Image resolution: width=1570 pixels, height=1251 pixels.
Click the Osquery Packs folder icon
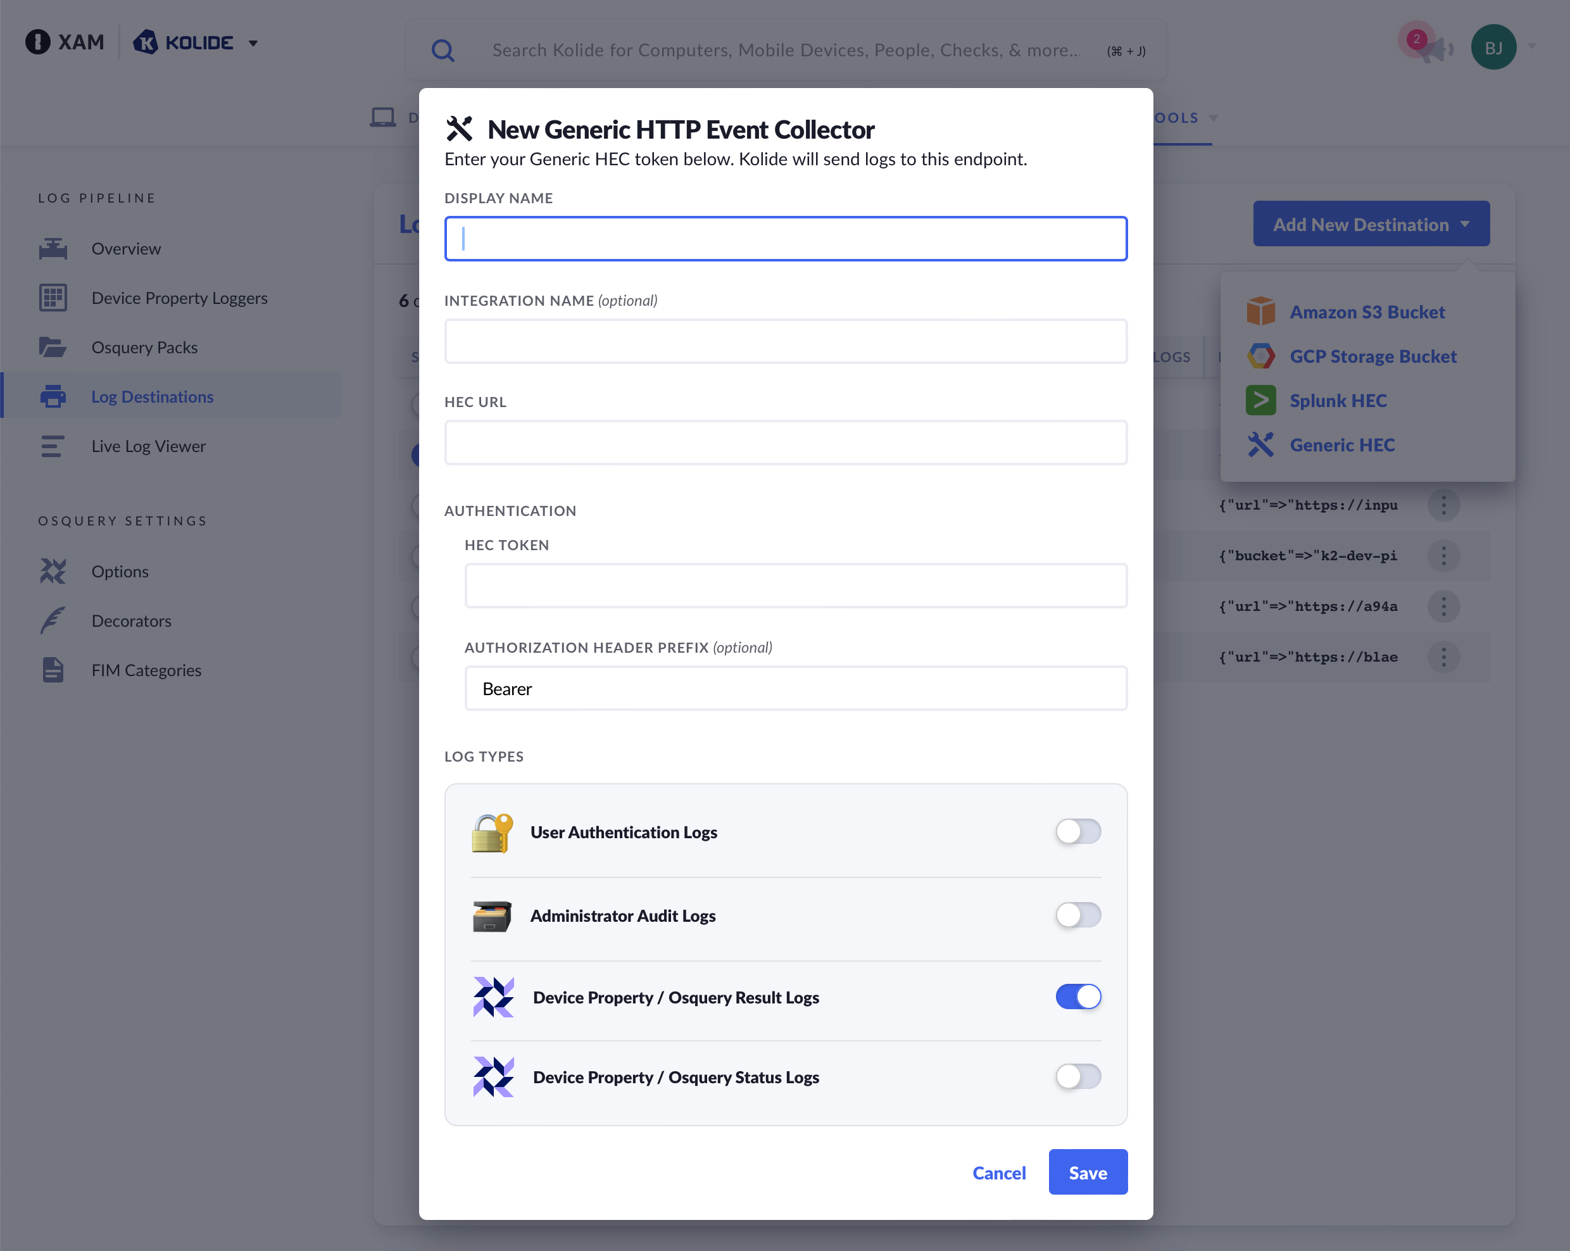pyautogui.click(x=53, y=348)
